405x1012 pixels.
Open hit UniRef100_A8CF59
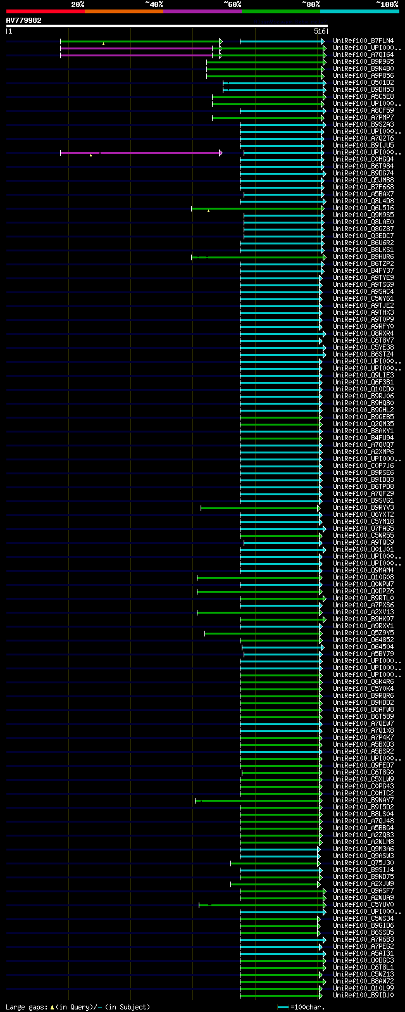(363, 111)
